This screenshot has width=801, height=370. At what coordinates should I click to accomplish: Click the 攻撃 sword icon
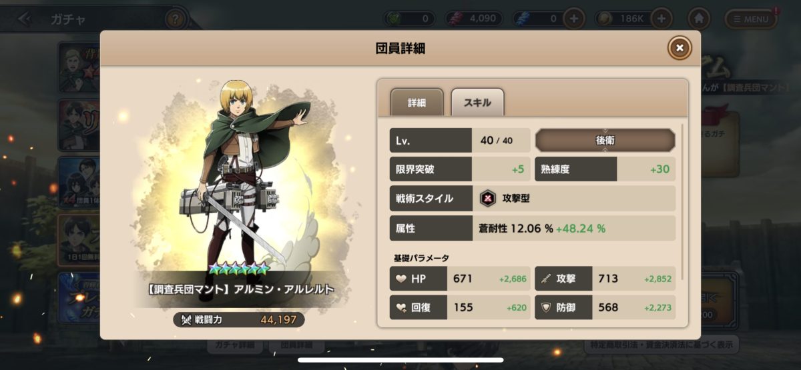coord(546,279)
